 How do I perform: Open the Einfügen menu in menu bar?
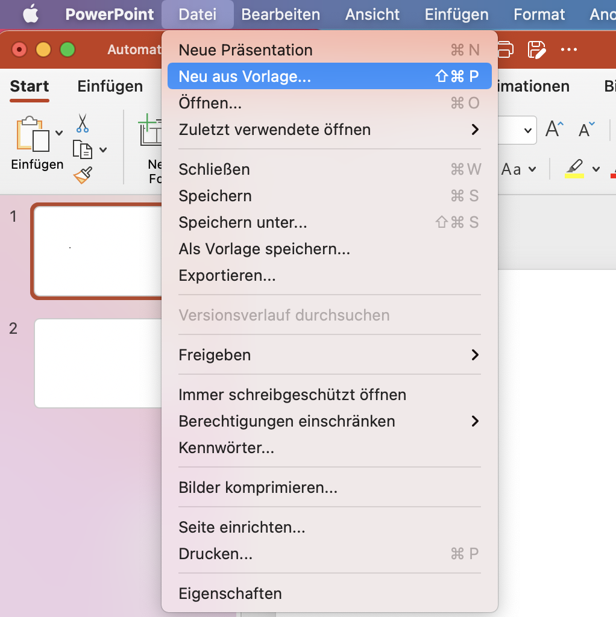456,14
